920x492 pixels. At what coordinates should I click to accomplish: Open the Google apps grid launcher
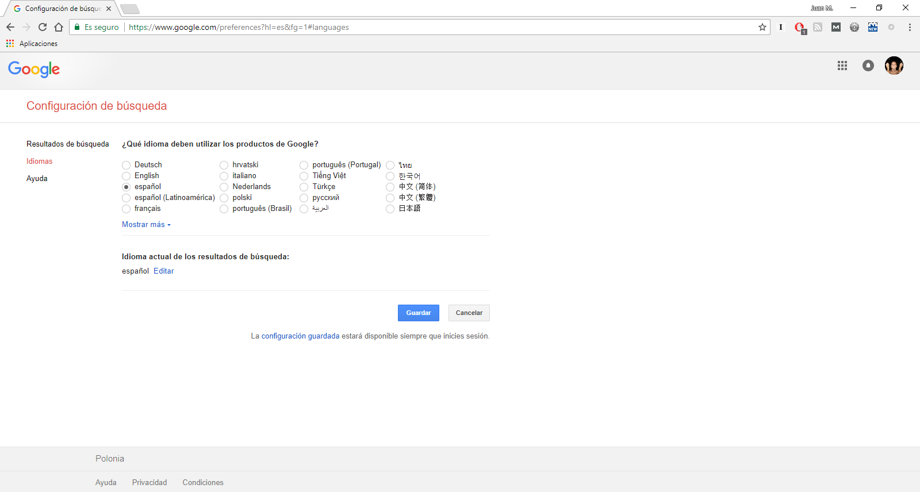(842, 66)
